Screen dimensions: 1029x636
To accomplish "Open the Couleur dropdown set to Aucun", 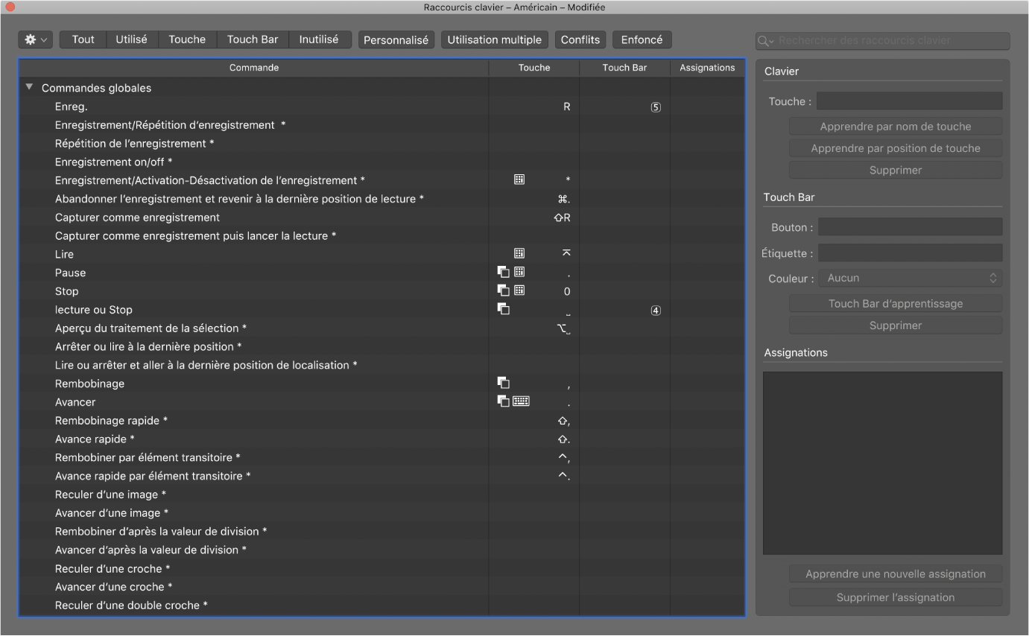I will [x=910, y=278].
